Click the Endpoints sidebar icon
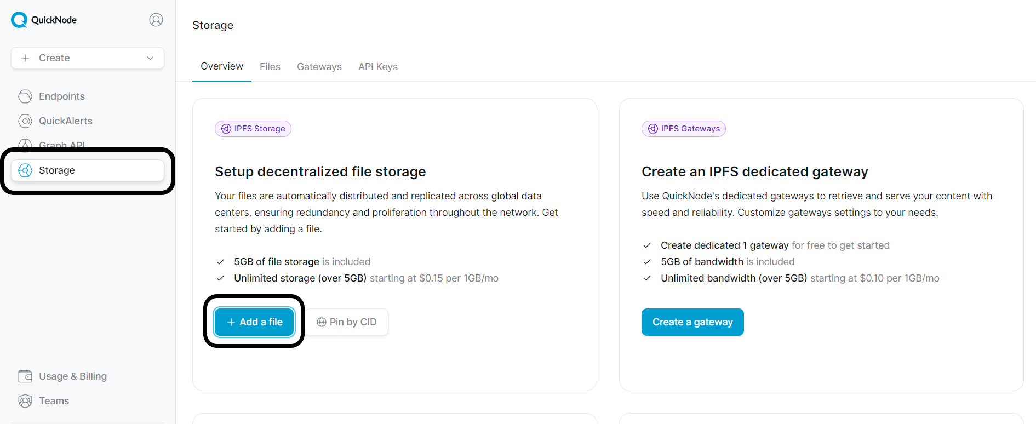1036x424 pixels. [25, 96]
